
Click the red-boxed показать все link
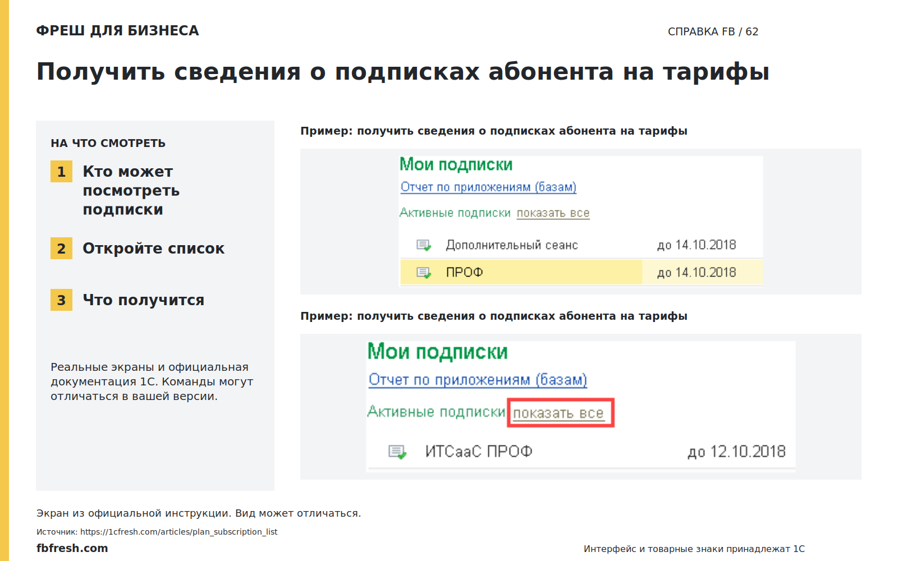point(558,413)
